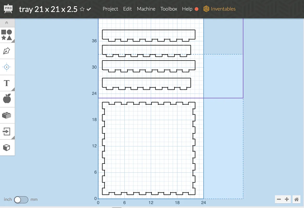The image size is (304, 208).
Task: Open the Machine menu
Action: point(146,9)
